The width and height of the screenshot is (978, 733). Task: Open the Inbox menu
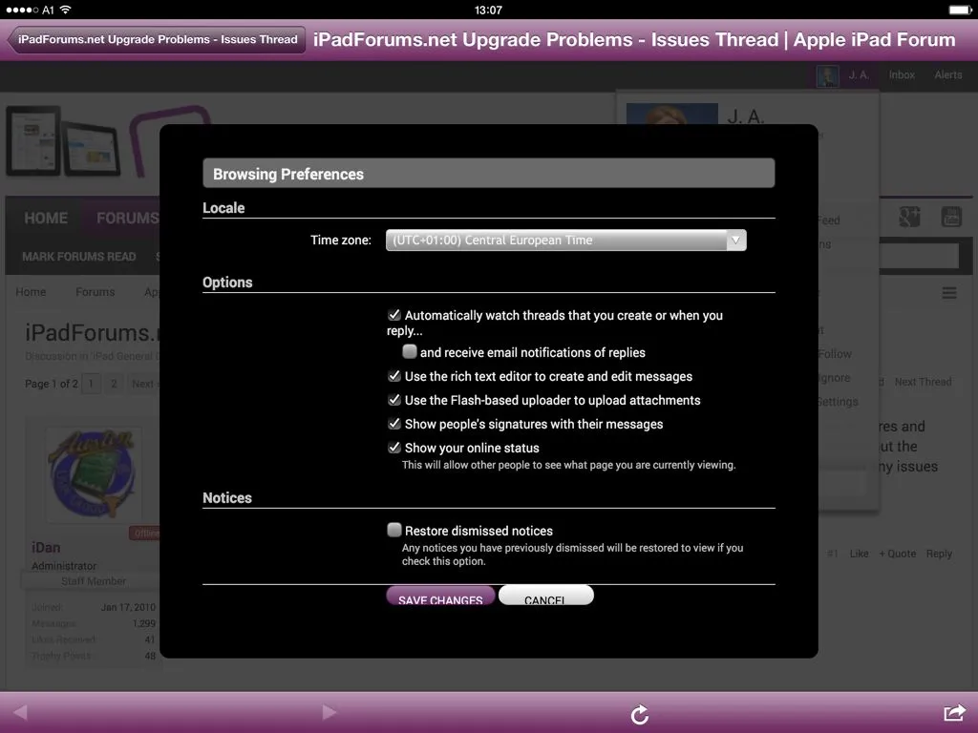click(x=902, y=75)
